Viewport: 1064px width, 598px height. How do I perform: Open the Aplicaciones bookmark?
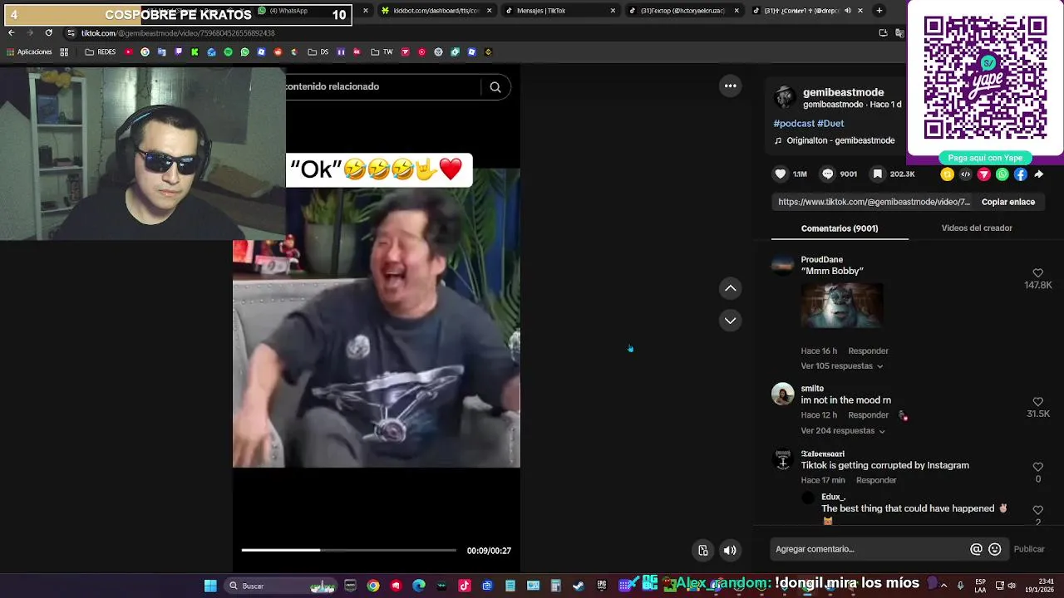click(29, 51)
